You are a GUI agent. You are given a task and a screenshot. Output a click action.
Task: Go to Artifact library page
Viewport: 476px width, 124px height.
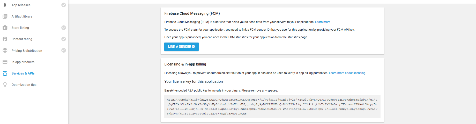[x=22, y=16]
